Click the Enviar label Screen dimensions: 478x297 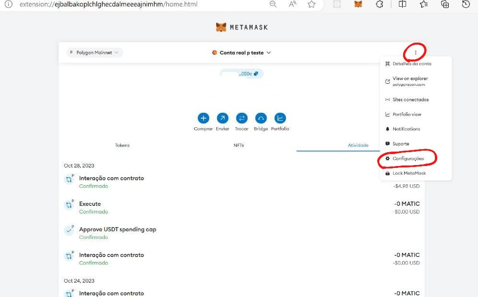click(222, 129)
